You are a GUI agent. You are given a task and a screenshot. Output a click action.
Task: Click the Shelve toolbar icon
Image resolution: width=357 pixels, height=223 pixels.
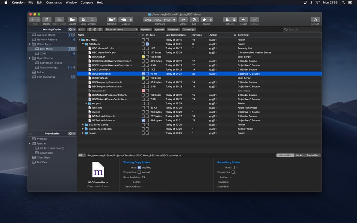pyautogui.click(x=227, y=20)
